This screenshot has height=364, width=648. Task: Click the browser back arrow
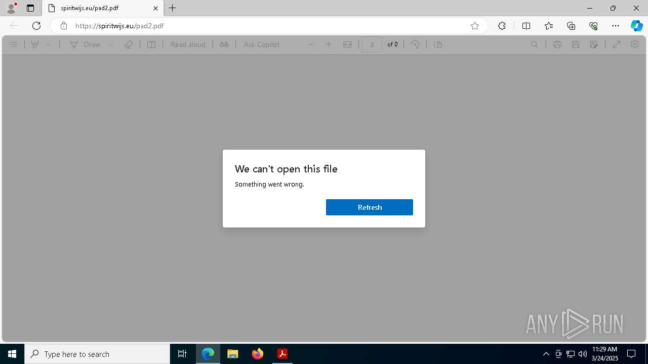pos(14,26)
